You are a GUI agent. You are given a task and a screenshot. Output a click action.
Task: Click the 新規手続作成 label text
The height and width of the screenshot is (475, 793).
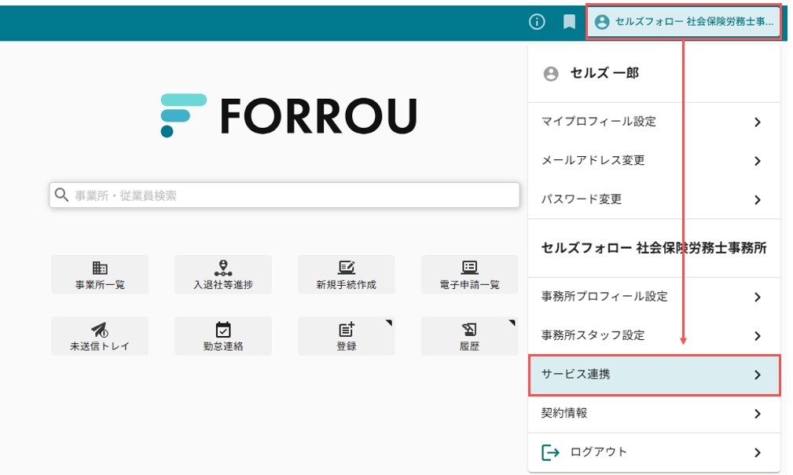click(347, 284)
